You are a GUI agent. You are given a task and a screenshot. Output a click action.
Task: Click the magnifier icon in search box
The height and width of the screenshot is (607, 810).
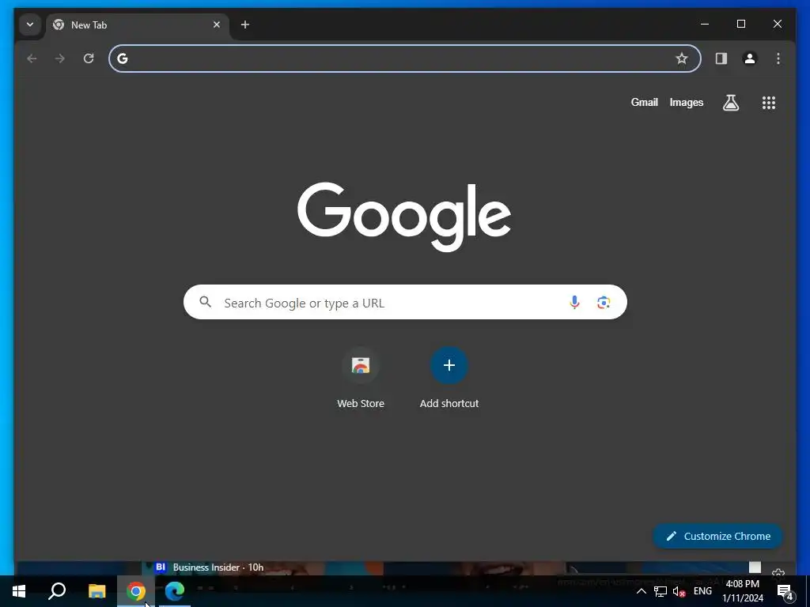(x=206, y=302)
